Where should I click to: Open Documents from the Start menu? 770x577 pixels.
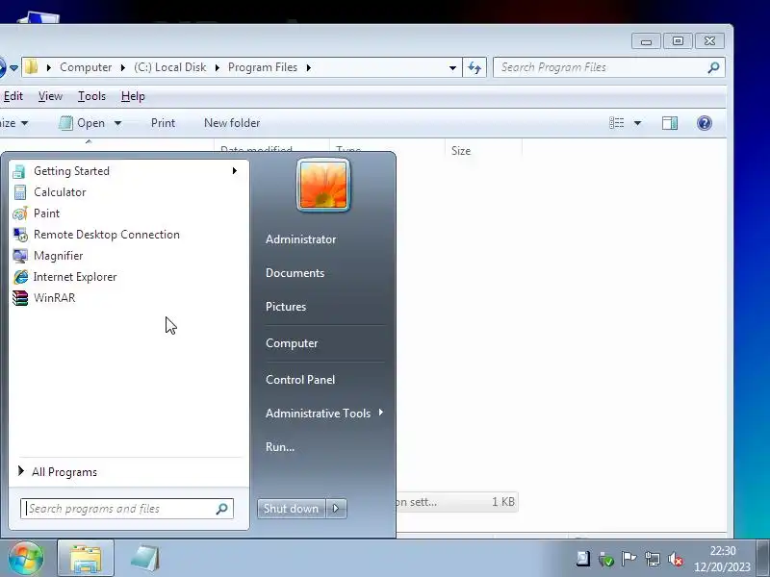point(295,273)
